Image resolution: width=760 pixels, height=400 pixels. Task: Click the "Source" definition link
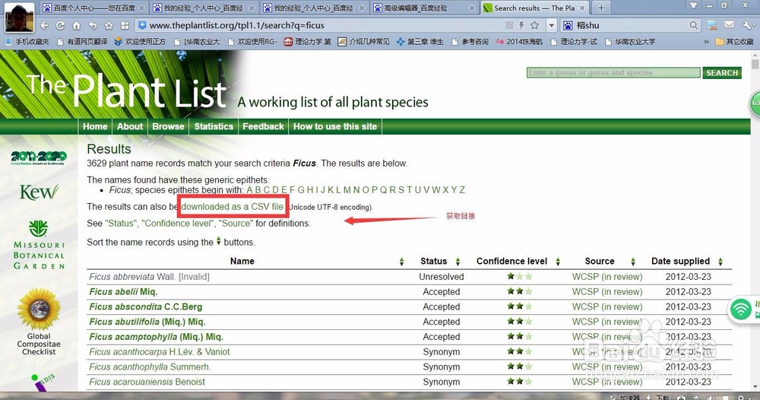pyautogui.click(x=236, y=224)
